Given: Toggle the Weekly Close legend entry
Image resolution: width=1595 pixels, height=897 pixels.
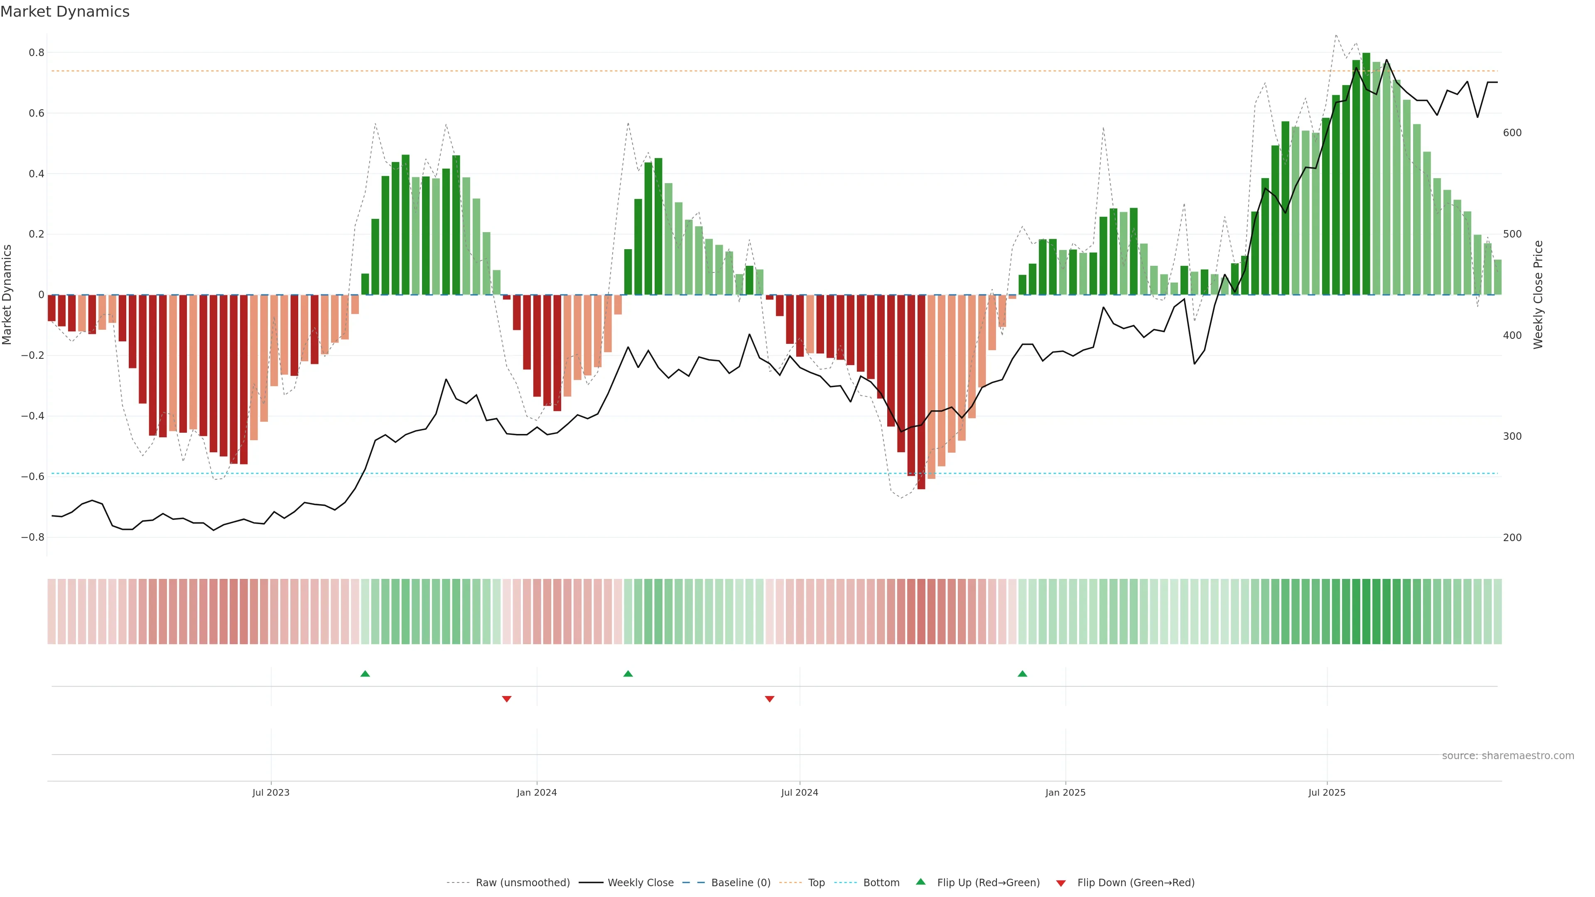Looking at the screenshot, I should click(x=640, y=883).
